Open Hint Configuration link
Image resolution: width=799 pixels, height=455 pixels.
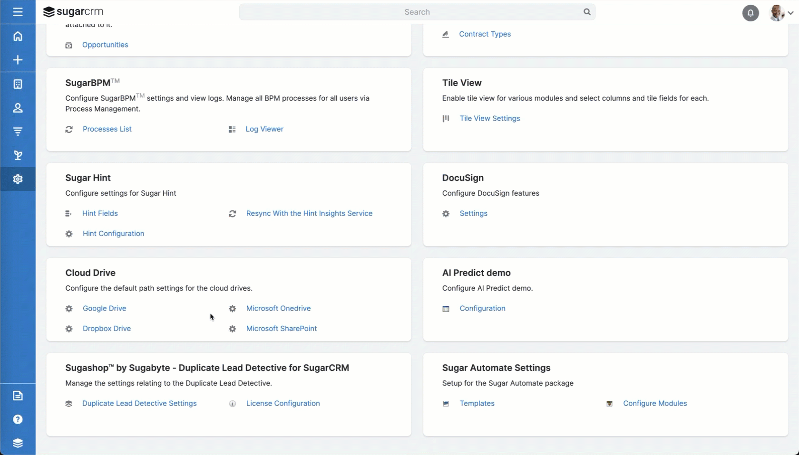113,234
